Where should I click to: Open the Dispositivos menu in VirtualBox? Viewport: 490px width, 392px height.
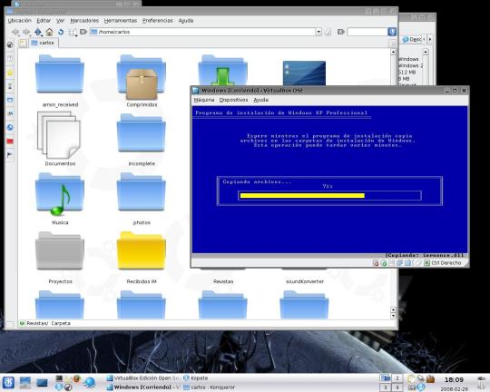pos(233,100)
